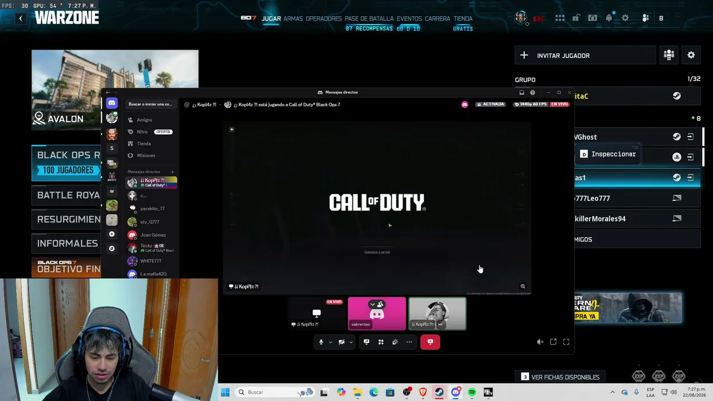The image size is (713, 401).
Task: Open Ver Fichas Disponibles
Action: point(560,377)
